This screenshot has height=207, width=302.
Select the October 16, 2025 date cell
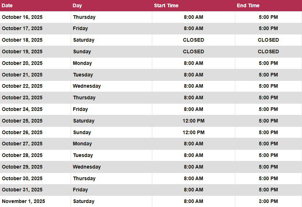(22, 17)
